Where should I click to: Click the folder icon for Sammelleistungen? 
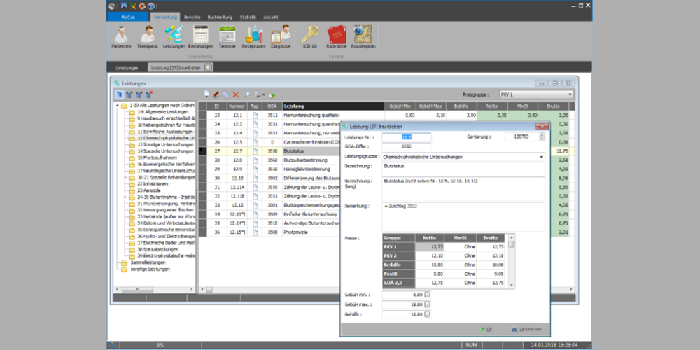pos(124,263)
